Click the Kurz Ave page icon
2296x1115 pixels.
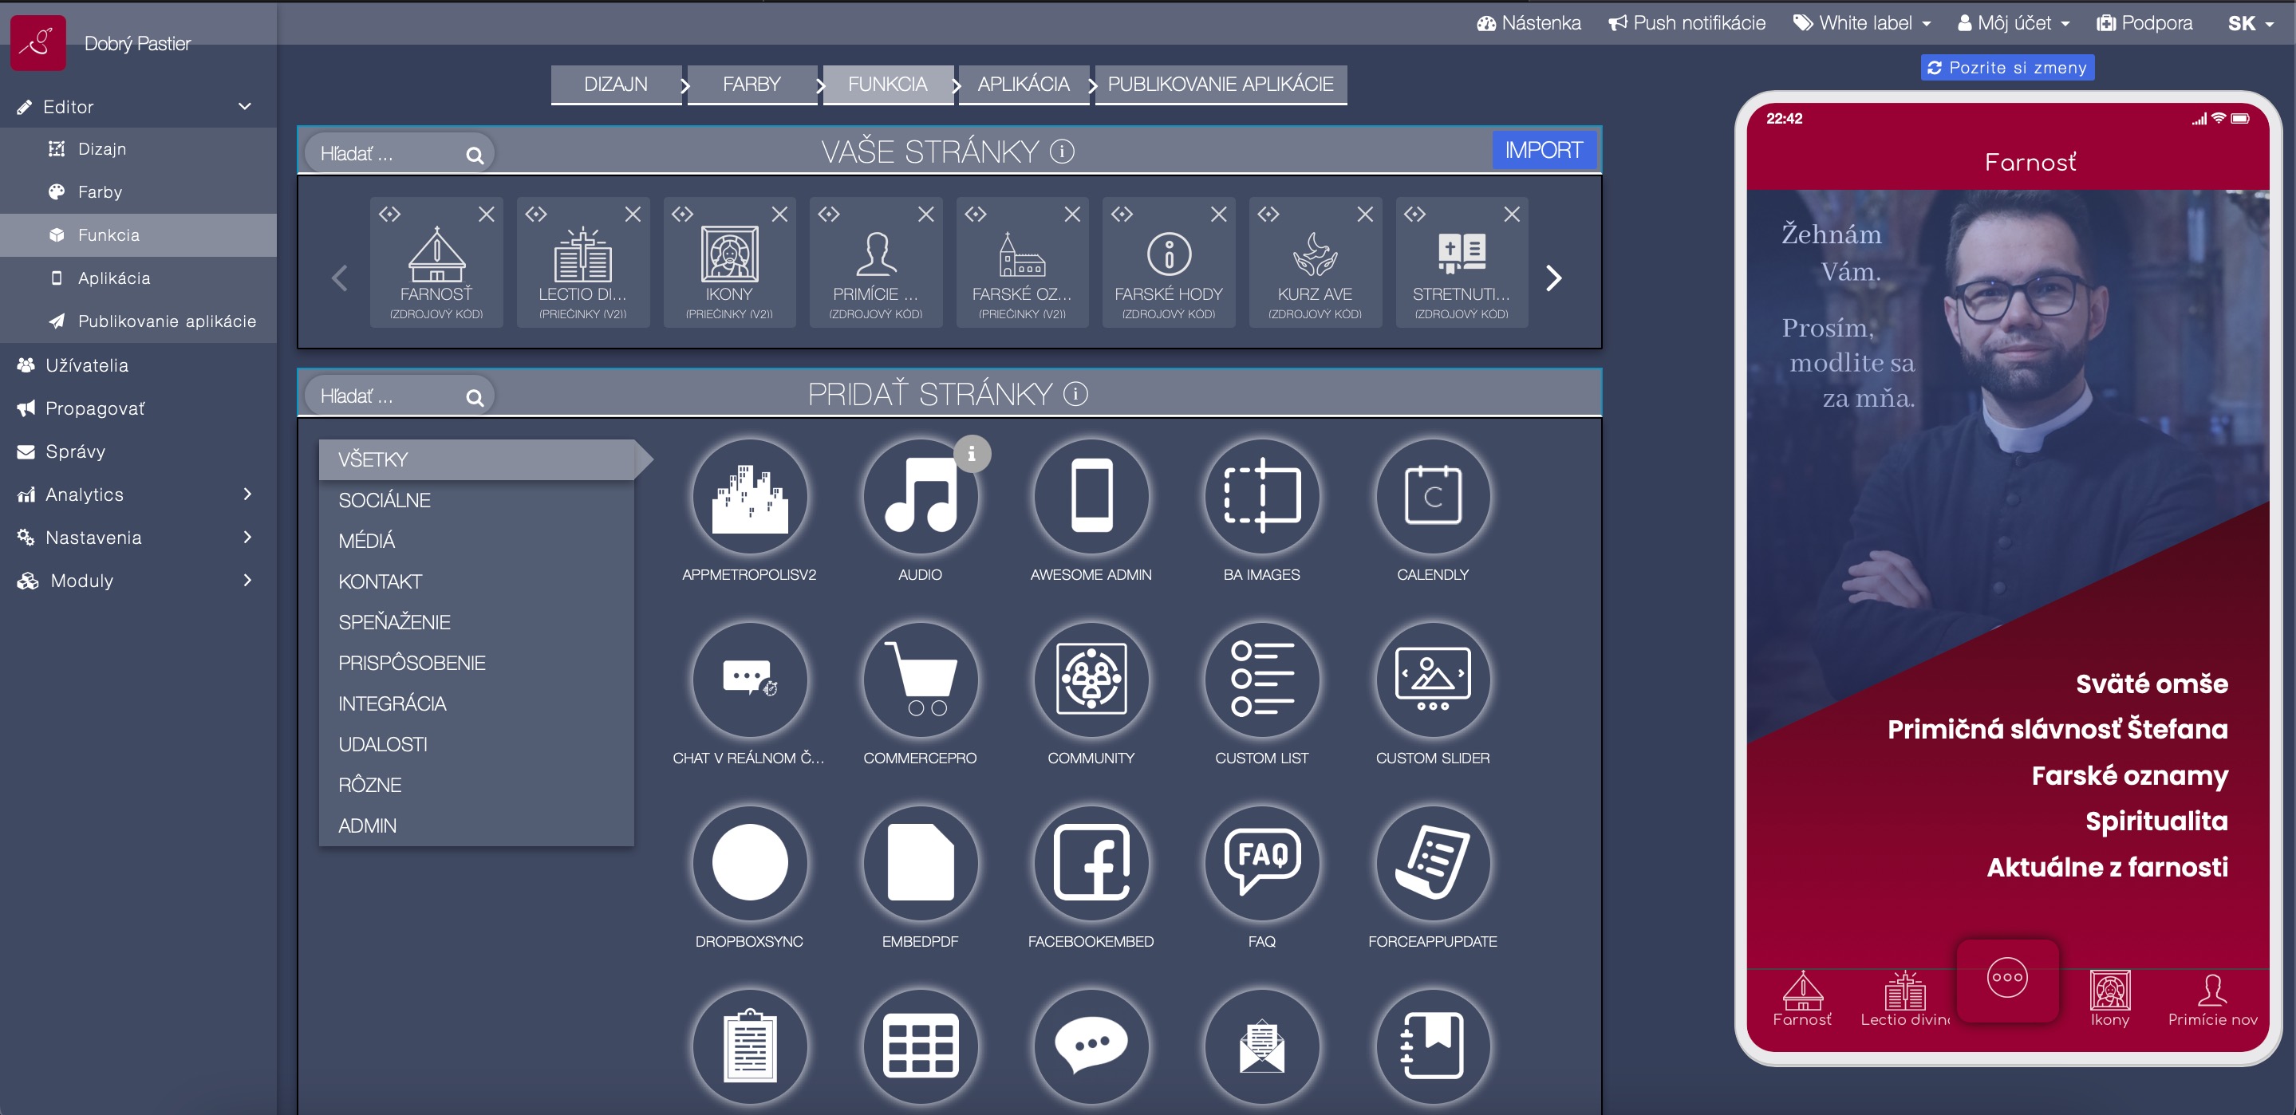tap(1314, 256)
